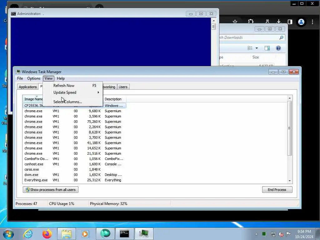This screenshot has height=240, width=320.
Task: Choose Select Columns from View menu
Action: coord(72,102)
